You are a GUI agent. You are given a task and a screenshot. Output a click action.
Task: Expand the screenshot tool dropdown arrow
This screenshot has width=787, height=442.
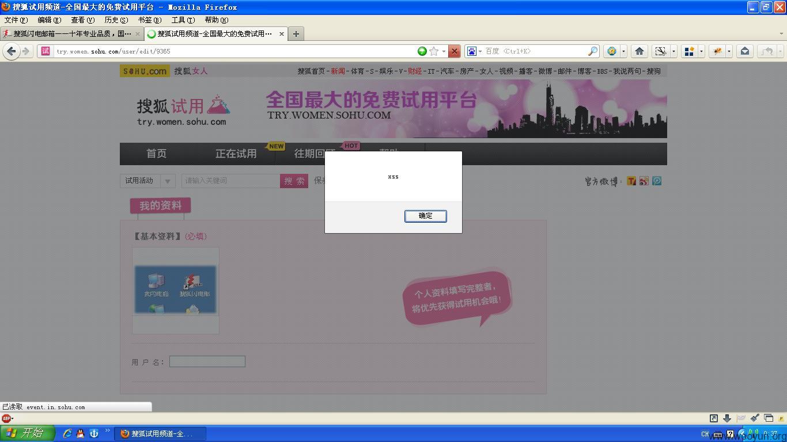[x=674, y=51]
